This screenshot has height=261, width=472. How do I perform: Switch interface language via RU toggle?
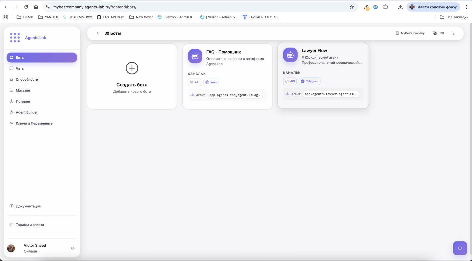click(438, 33)
